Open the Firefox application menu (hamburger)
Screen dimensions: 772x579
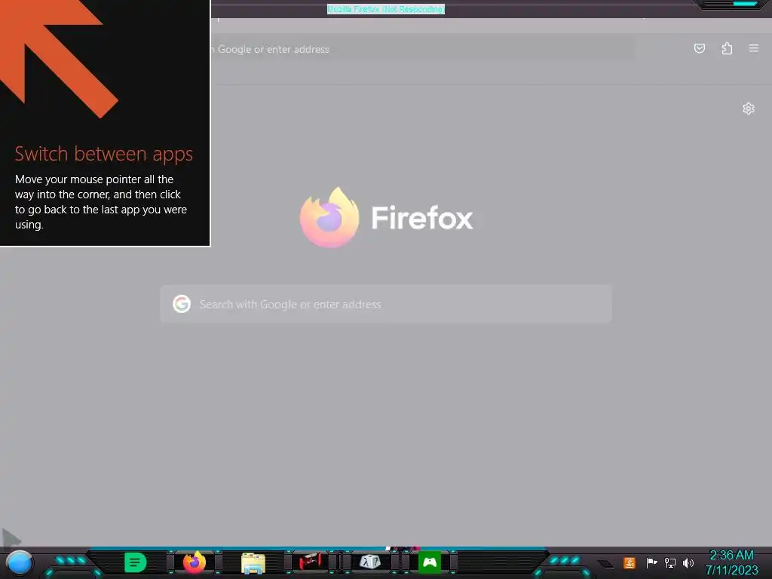coord(753,48)
